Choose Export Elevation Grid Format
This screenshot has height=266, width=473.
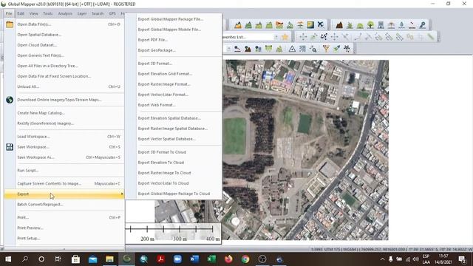pos(174,74)
